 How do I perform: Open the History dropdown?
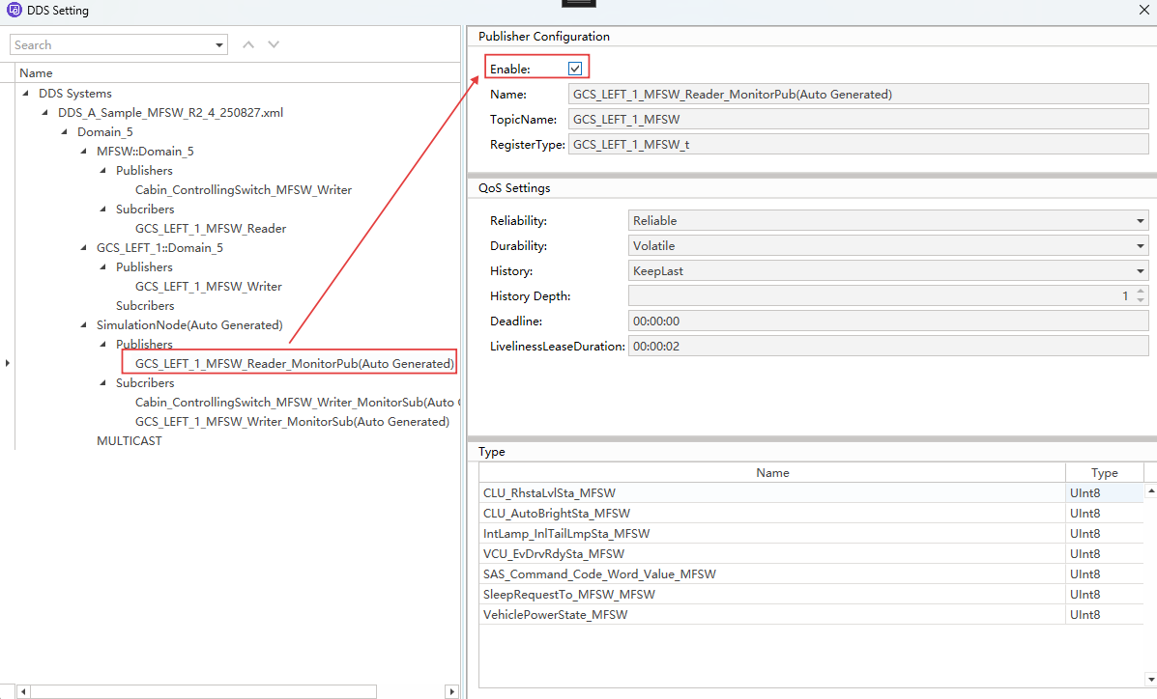click(1141, 271)
